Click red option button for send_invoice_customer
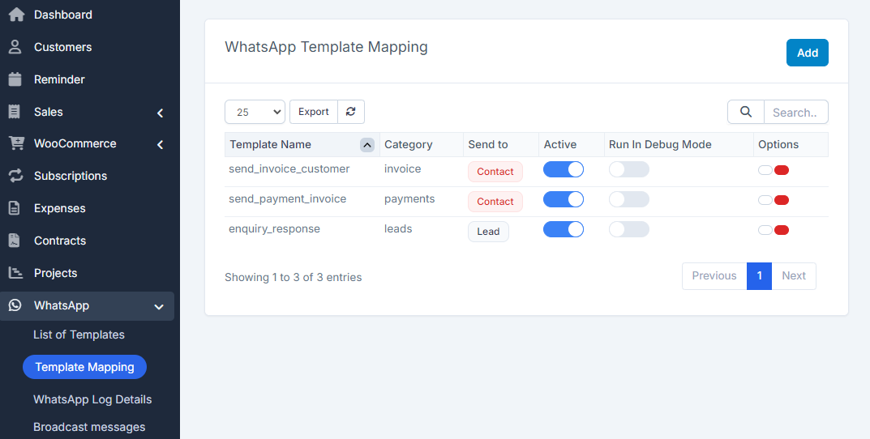Image resolution: width=870 pixels, height=439 pixels. (782, 170)
